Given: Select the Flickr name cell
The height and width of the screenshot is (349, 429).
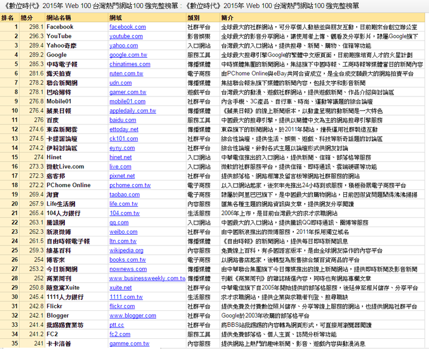Looking at the screenshot, I should [x=76, y=306].
